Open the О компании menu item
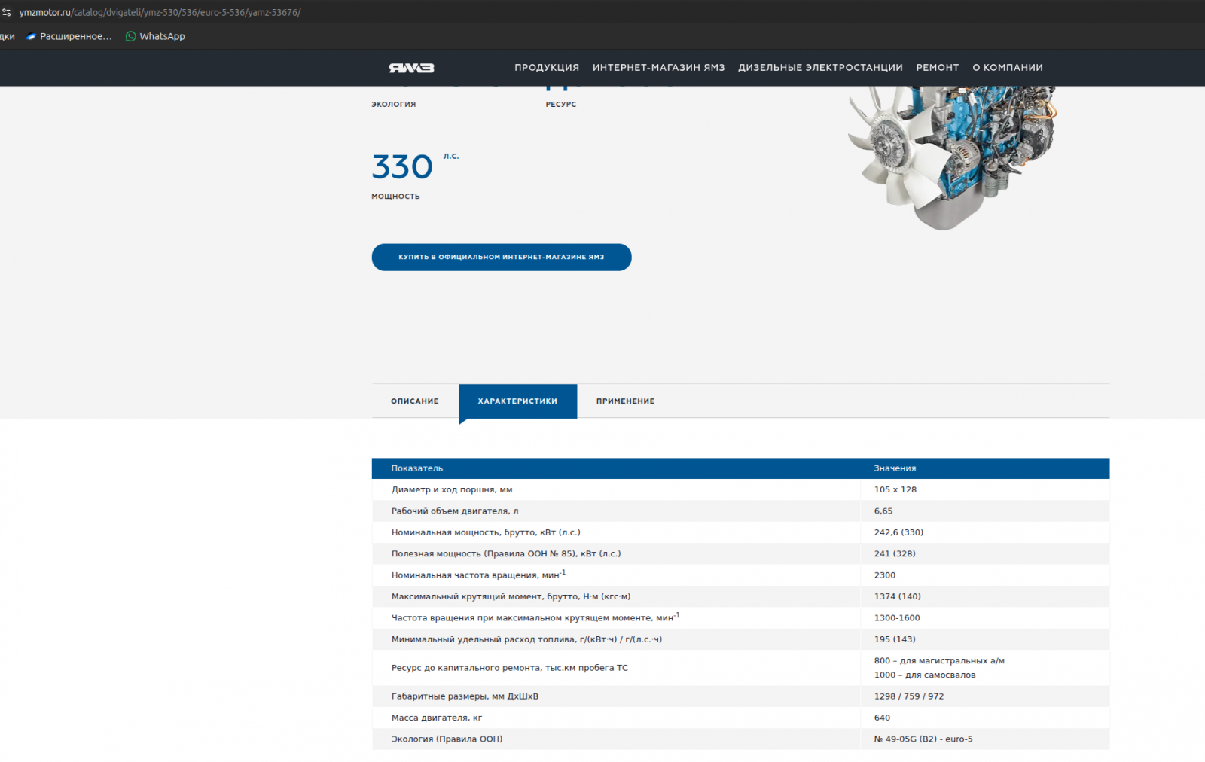Viewport: 1205px width, 762px height. pyautogui.click(x=1007, y=68)
